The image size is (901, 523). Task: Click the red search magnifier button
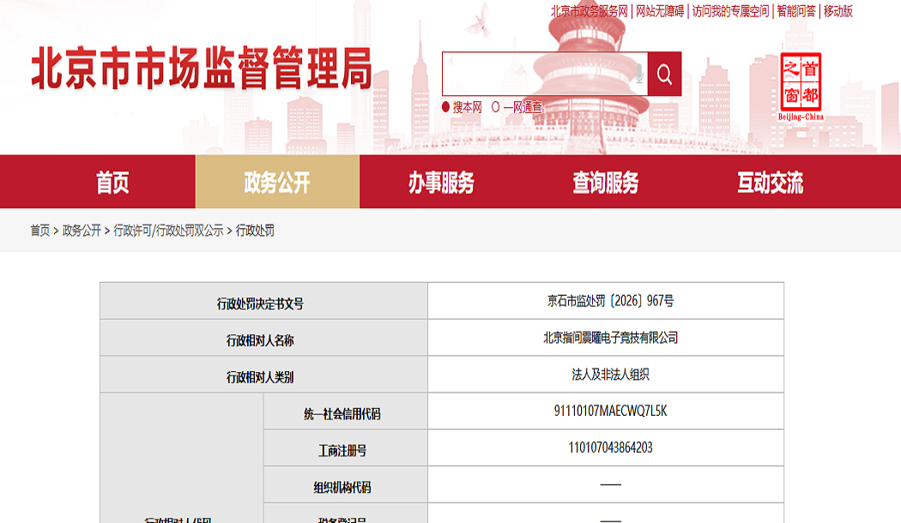pyautogui.click(x=664, y=74)
